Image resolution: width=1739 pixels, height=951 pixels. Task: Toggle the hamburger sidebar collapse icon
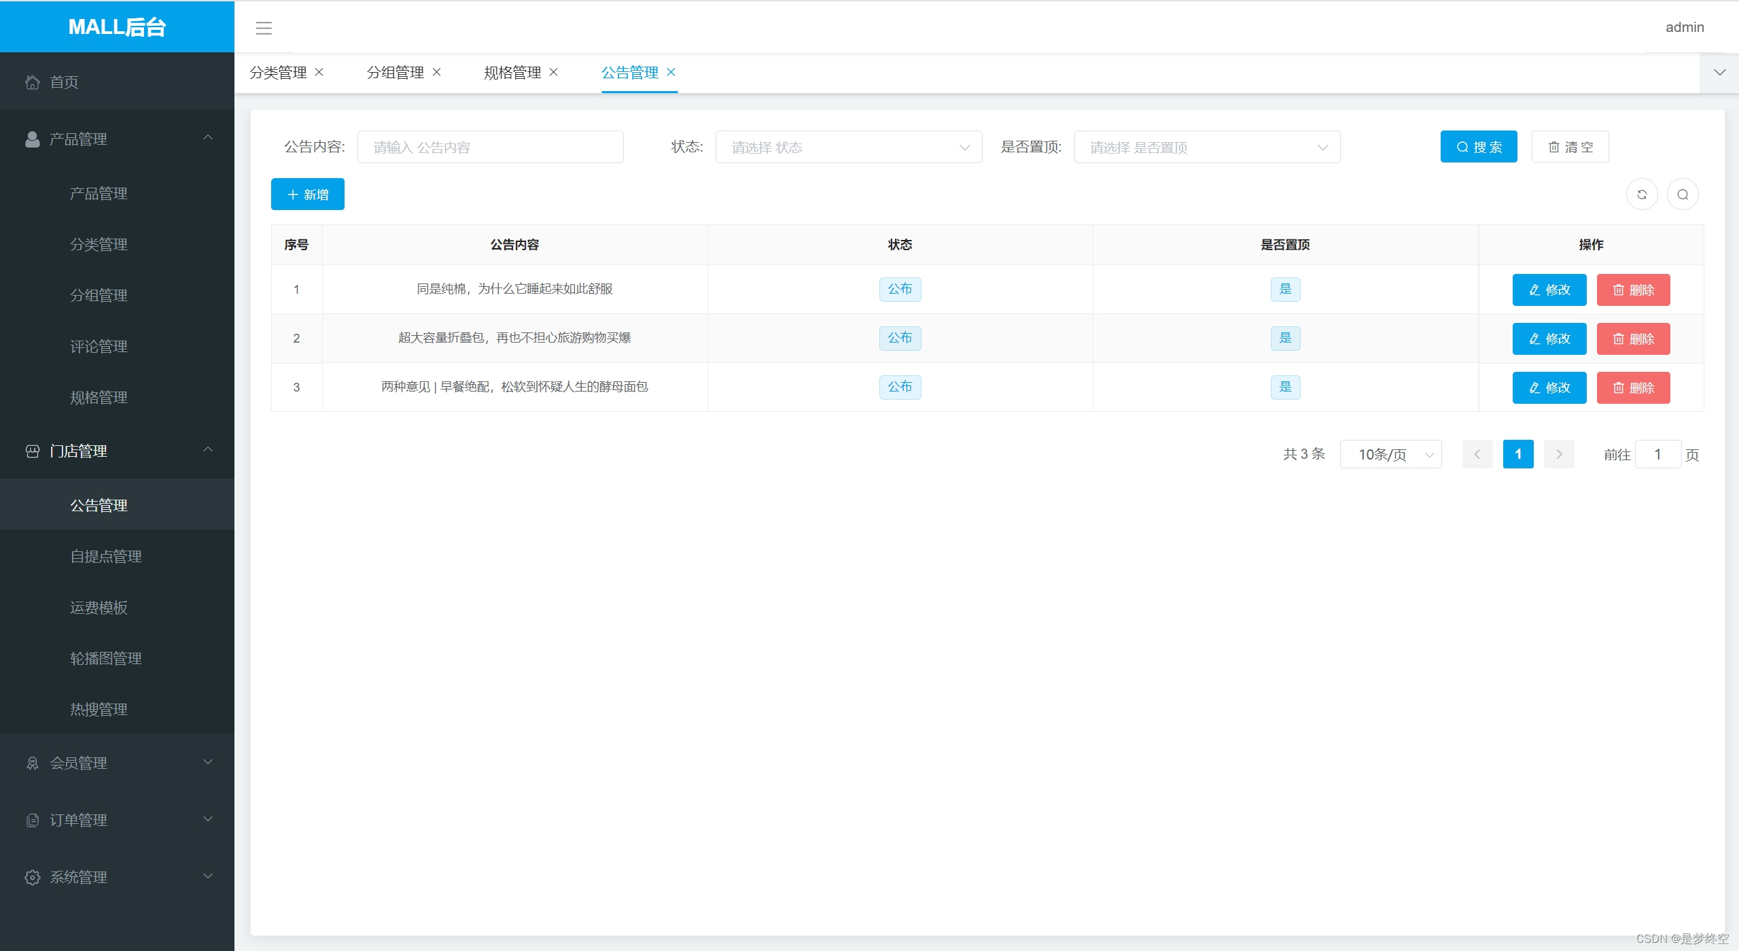coord(264,28)
